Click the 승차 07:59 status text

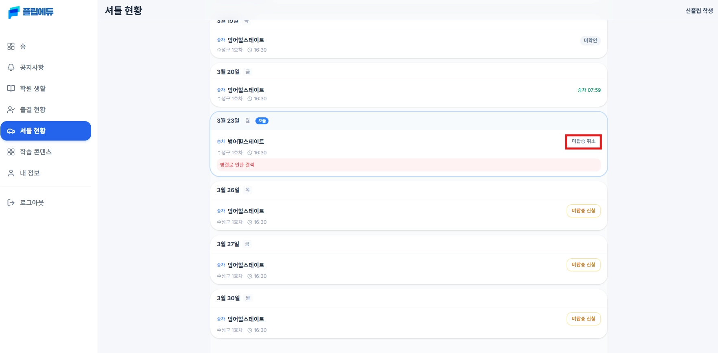click(x=589, y=90)
